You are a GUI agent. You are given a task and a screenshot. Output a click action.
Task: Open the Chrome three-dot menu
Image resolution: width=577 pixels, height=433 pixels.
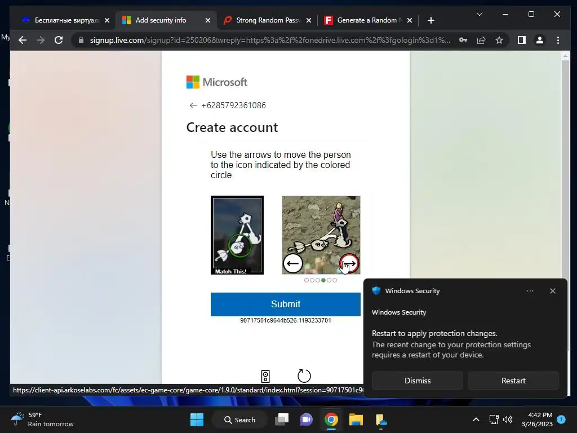tap(558, 40)
